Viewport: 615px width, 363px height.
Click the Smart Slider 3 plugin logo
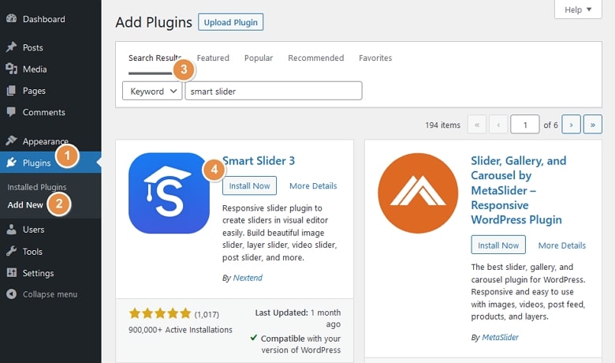[169, 193]
